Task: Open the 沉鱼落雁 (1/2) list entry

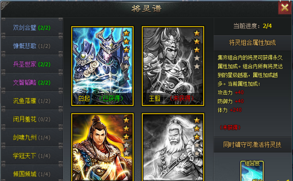Action: 32,101
